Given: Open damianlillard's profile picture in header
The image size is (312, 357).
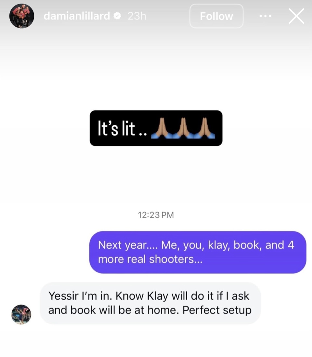Looking at the screenshot, I should pos(22,16).
